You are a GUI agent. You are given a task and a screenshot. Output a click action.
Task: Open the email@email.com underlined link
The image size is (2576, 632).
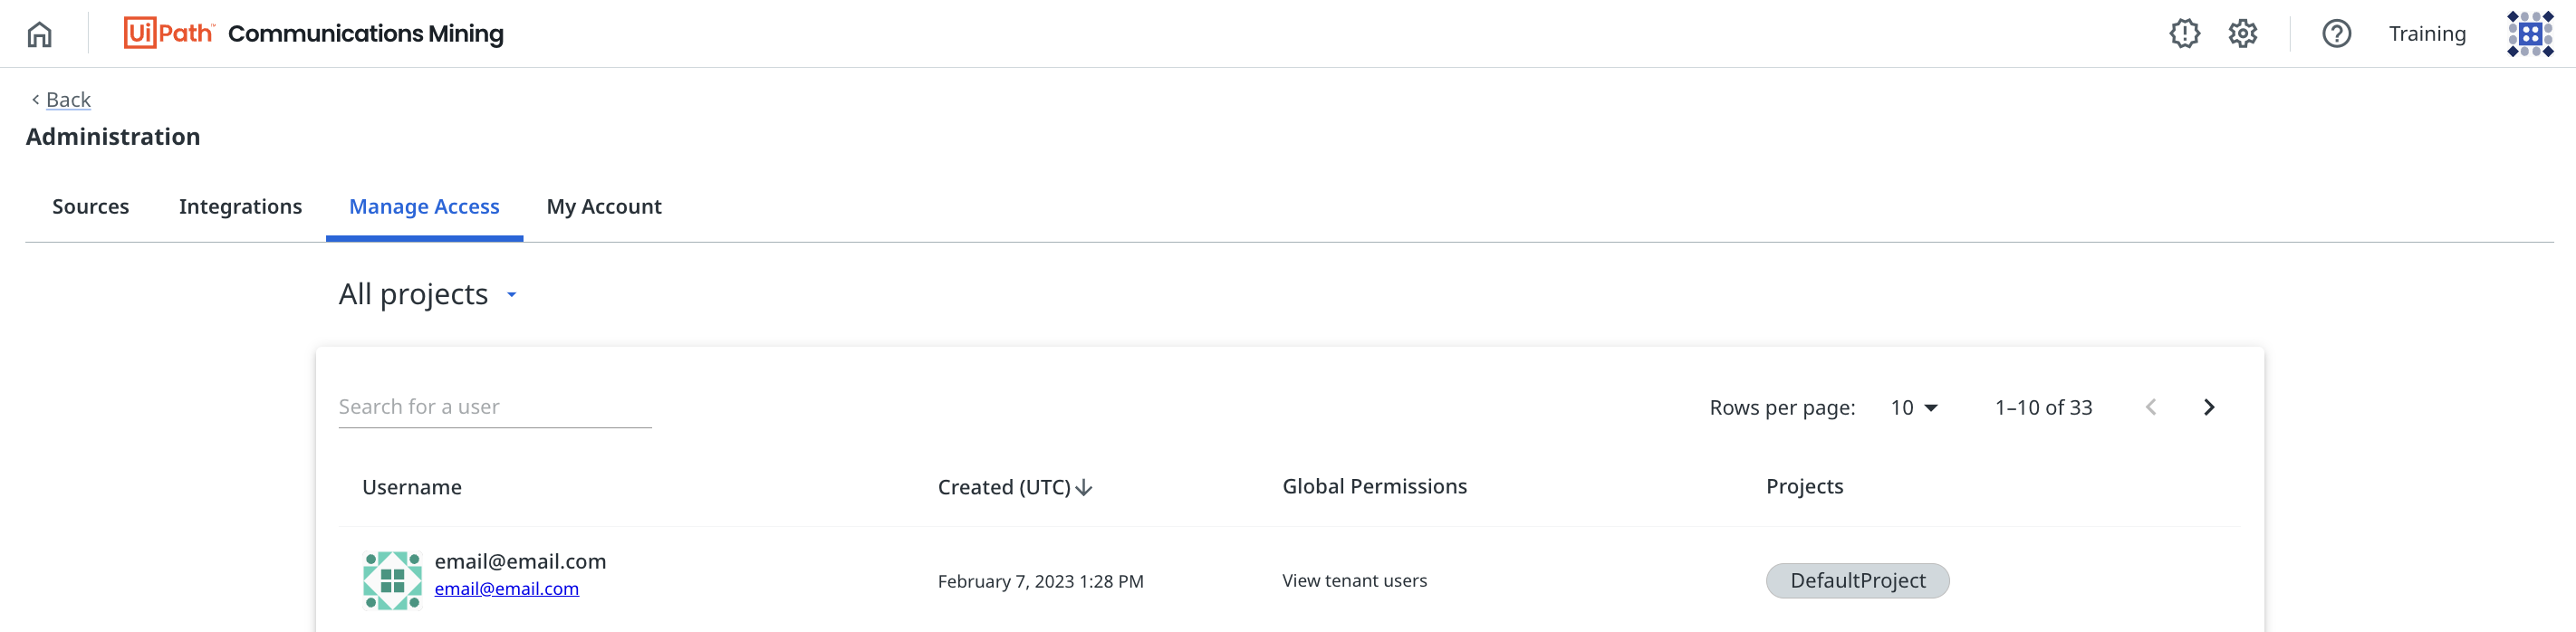(x=506, y=589)
